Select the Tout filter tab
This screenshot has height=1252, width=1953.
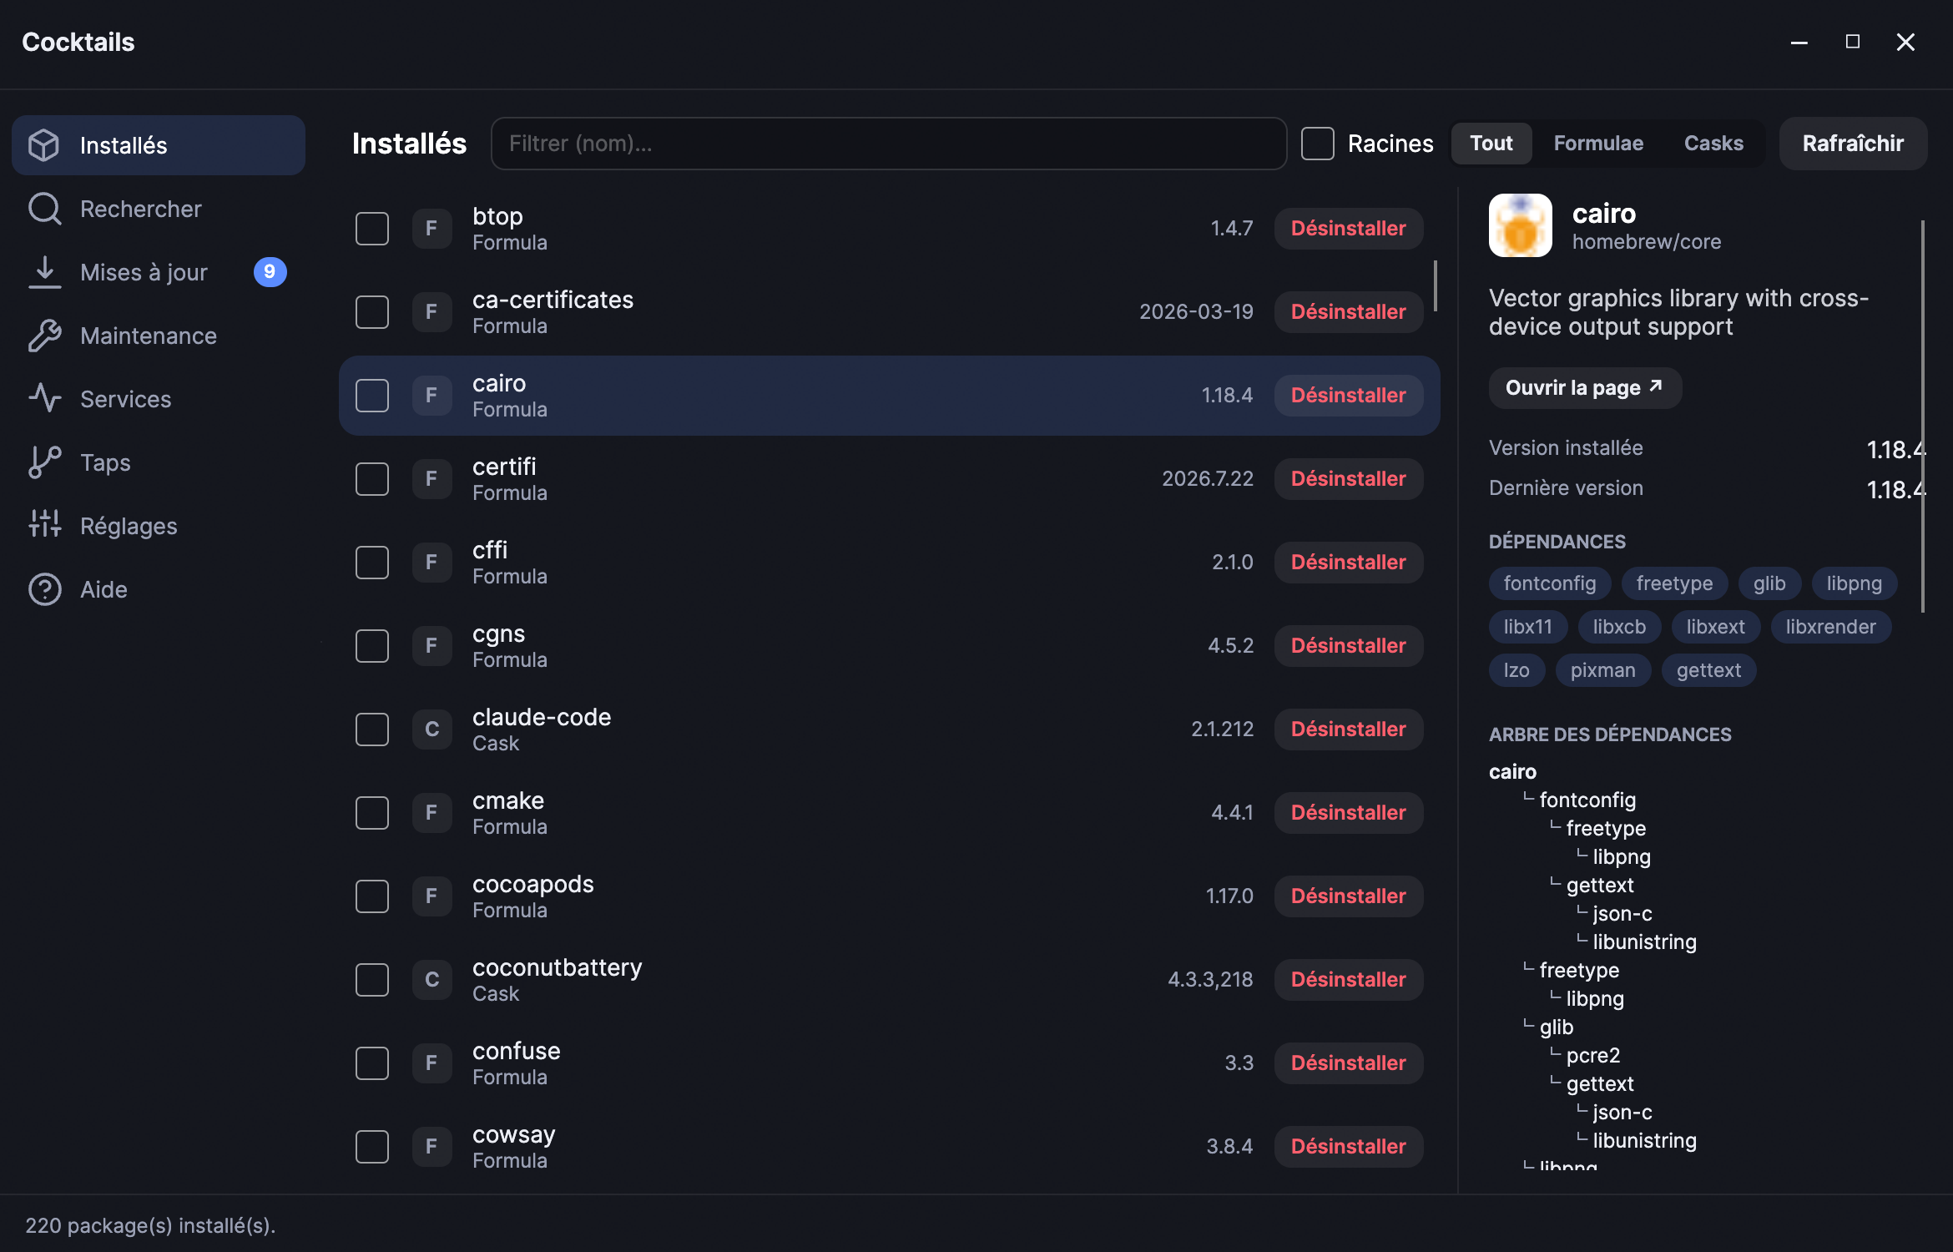(x=1491, y=144)
